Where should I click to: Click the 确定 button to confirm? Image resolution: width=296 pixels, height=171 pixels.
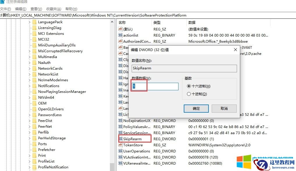point(196,108)
